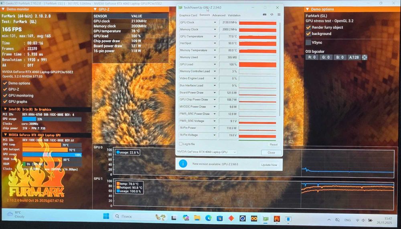Open the weather widget showing Cloudy

pyautogui.click(x=15, y=214)
